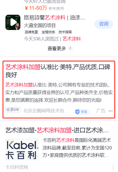The width and height of the screenshot is (118, 172).
Task: Open the 北京企腾网络技术有 source link
Action: 46,111
